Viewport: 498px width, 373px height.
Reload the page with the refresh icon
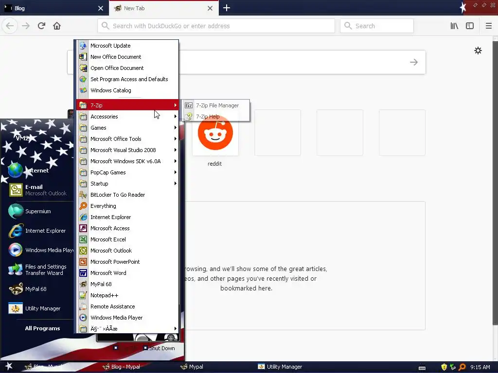pos(41,26)
